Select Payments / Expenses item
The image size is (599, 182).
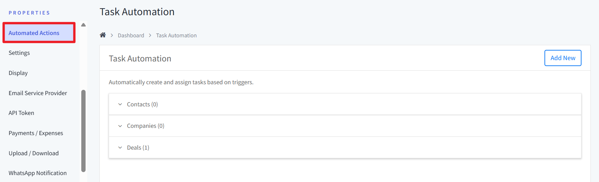coord(36,133)
